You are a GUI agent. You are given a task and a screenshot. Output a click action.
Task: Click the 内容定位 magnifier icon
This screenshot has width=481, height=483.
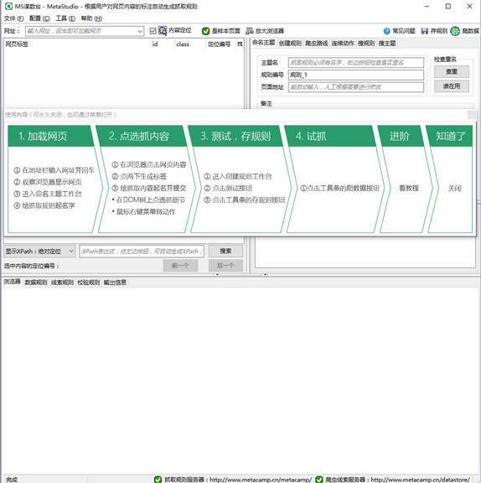(163, 30)
